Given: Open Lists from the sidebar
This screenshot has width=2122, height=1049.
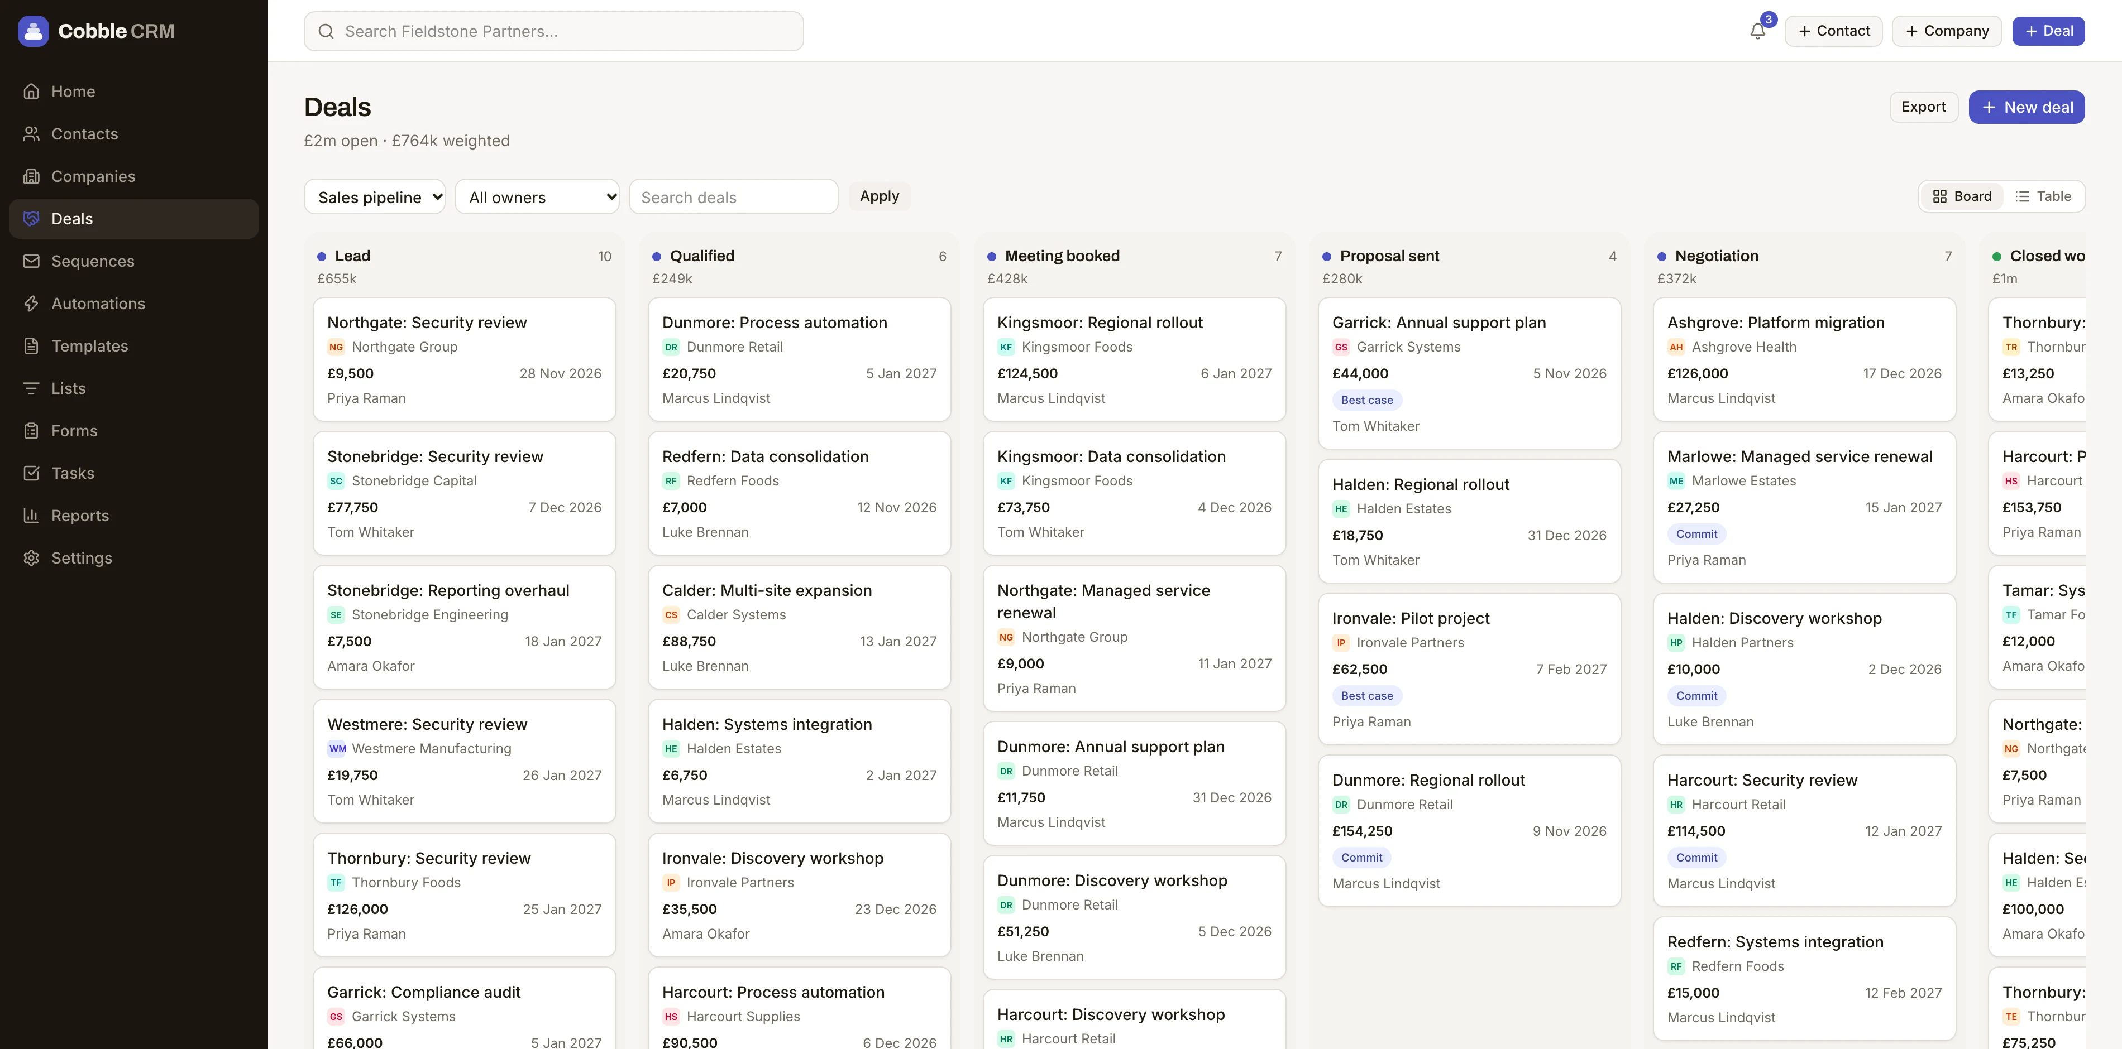Looking at the screenshot, I should pos(133,389).
